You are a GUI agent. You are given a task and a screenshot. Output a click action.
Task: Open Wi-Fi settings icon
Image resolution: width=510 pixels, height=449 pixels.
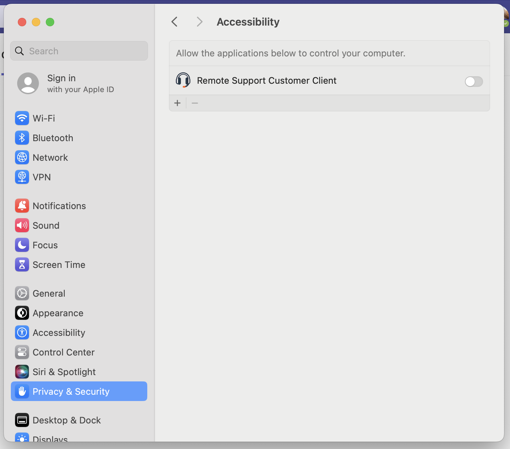click(x=22, y=118)
